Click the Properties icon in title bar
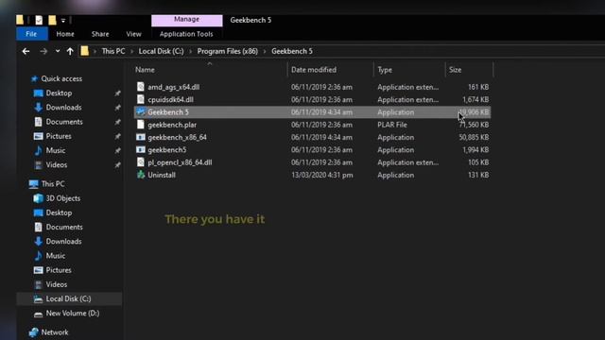Screen dimensions: 605x340 point(39,20)
